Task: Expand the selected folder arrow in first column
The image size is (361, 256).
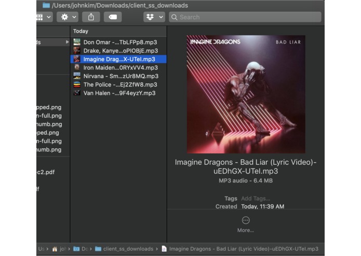Action: click(x=67, y=42)
